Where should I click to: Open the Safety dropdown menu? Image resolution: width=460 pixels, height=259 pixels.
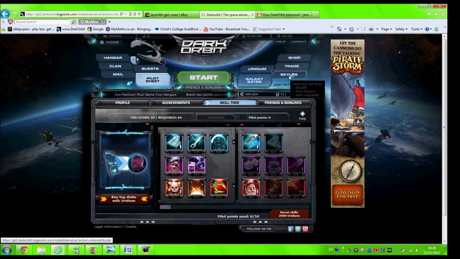[x=401, y=29]
